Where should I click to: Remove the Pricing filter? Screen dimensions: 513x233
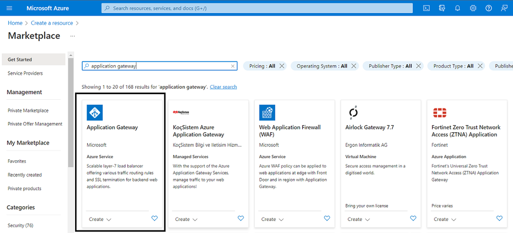(282, 66)
